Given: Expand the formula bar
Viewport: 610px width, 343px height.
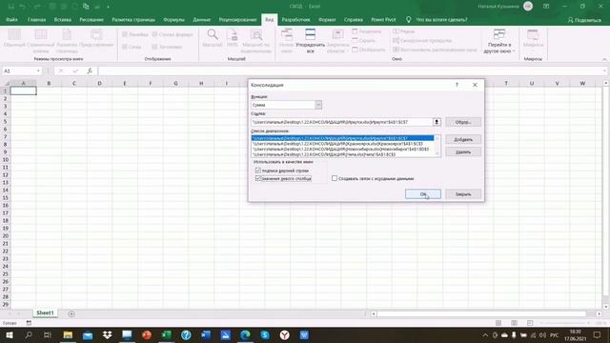Looking at the screenshot, I should pos(604,71).
